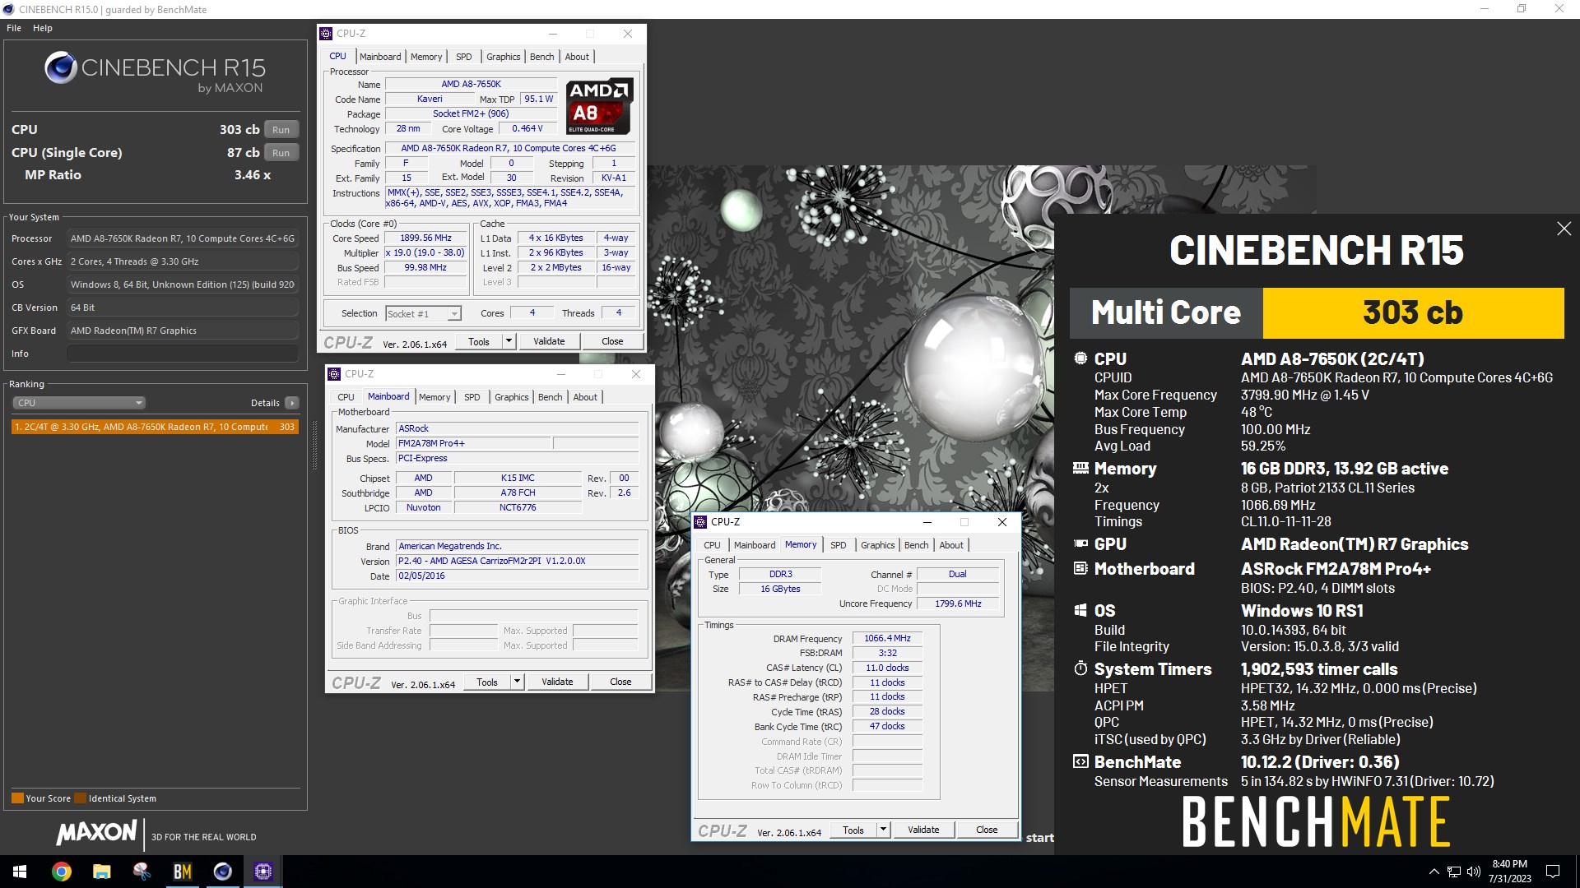The width and height of the screenshot is (1580, 888).
Task: Open the CPU ranking dropdown
Action: pyautogui.click(x=79, y=403)
